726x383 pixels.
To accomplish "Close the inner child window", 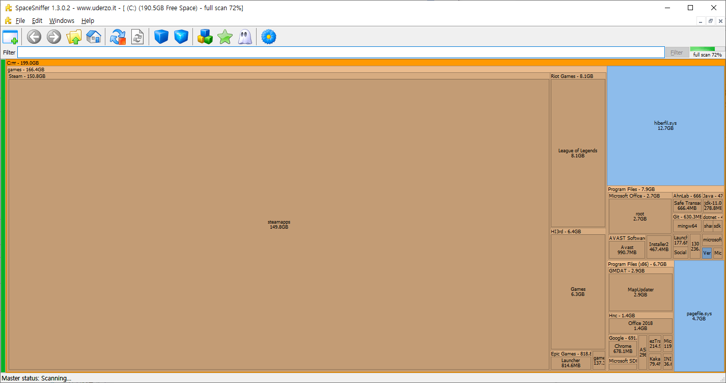I will [x=719, y=21].
